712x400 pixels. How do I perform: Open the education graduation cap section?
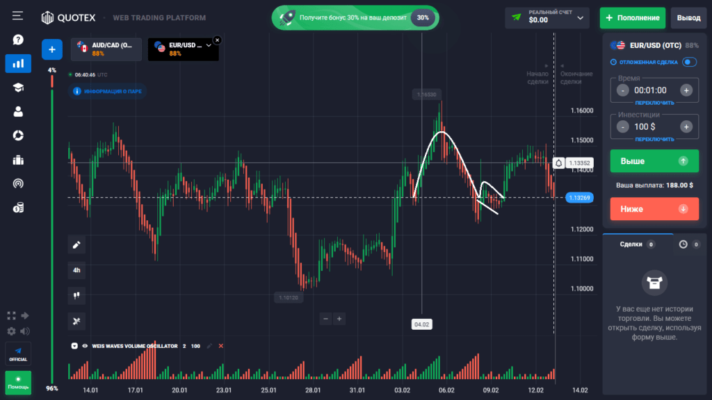tap(18, 87)
